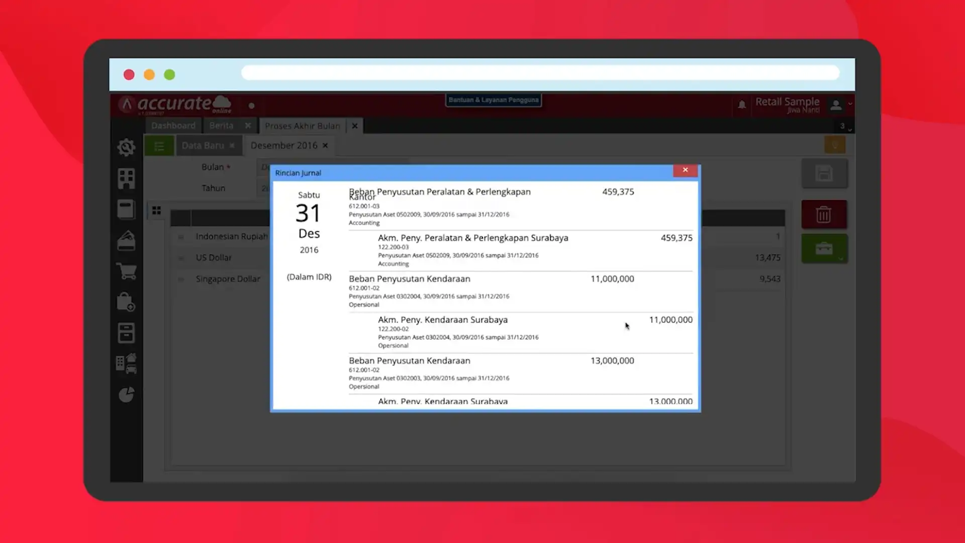Click the 11,000,000 credit amount

click(x=670, y=320)
